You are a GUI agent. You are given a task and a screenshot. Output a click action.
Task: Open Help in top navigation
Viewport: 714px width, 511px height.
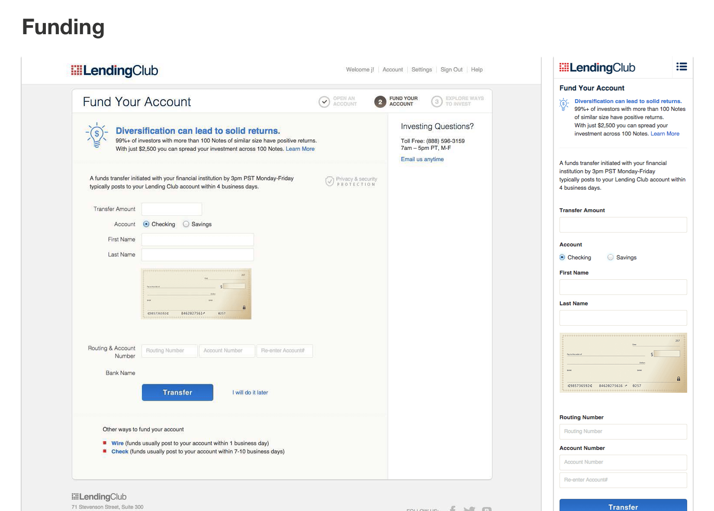tap(477, 70)
